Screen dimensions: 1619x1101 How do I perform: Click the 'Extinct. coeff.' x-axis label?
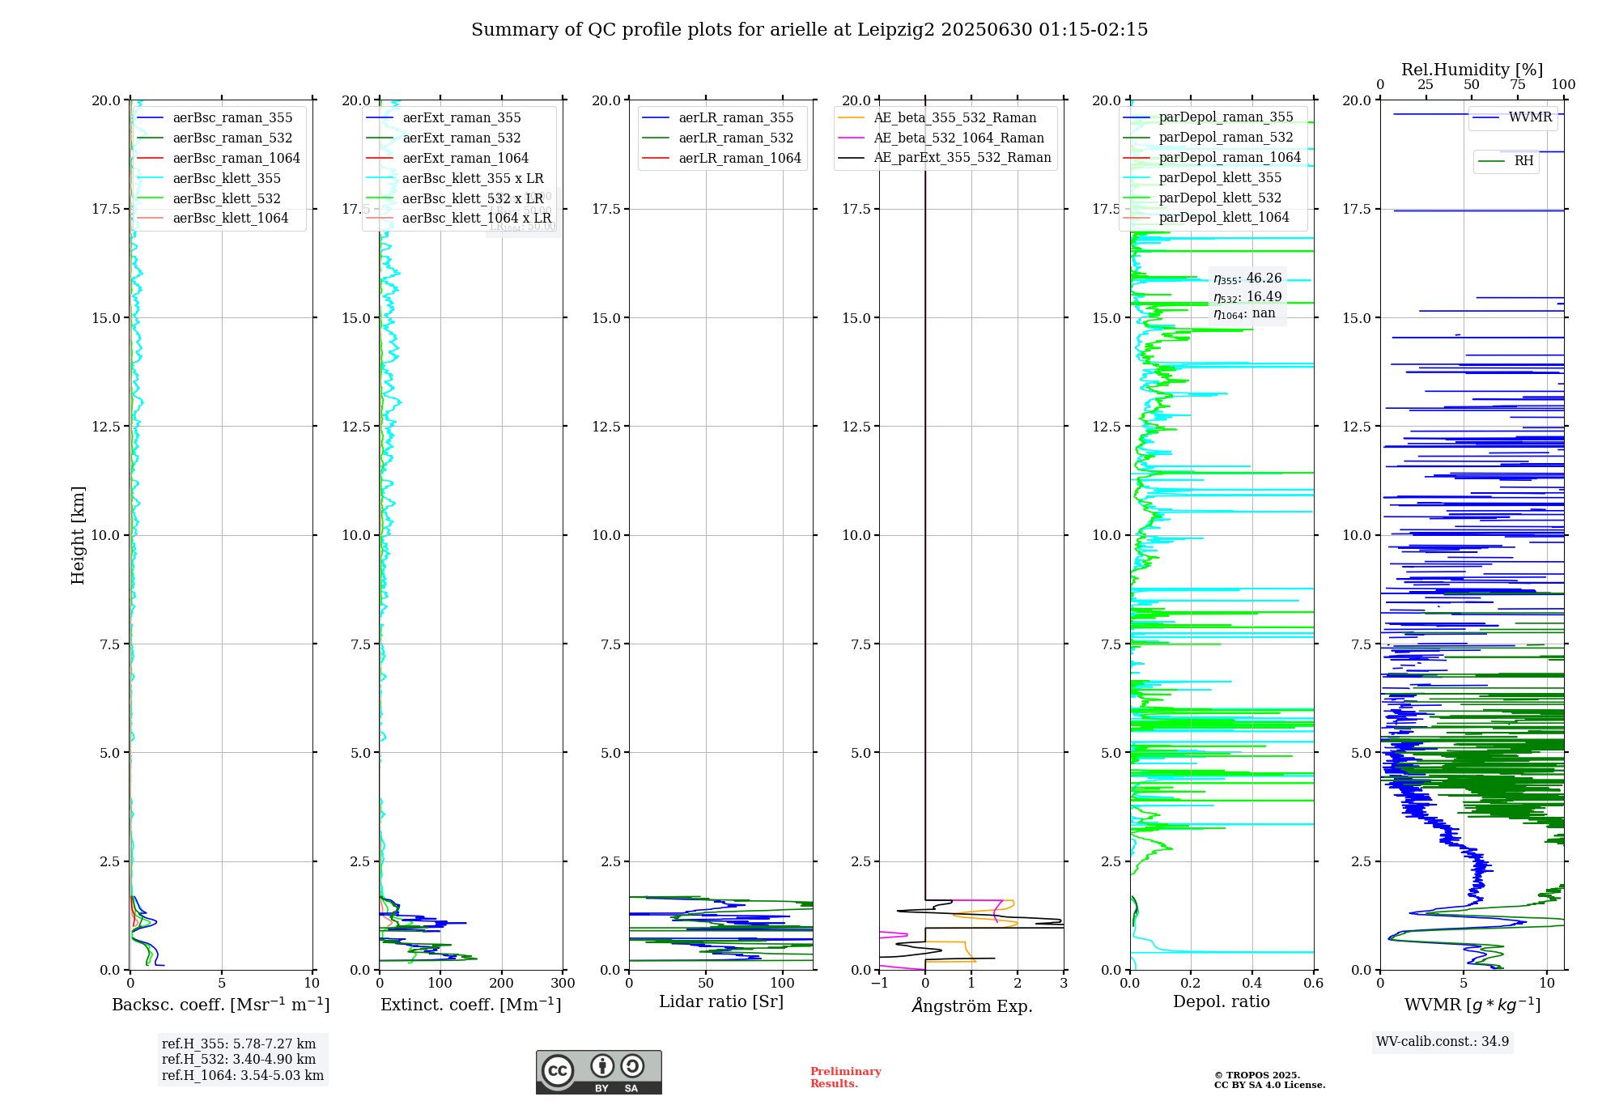pyautogui.click(x=471, y=1005)
